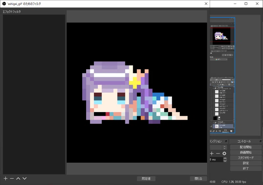Open the scene transition dropdown in OBS

coord(218,147)
